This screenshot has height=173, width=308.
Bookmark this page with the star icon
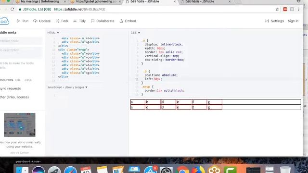277,9
